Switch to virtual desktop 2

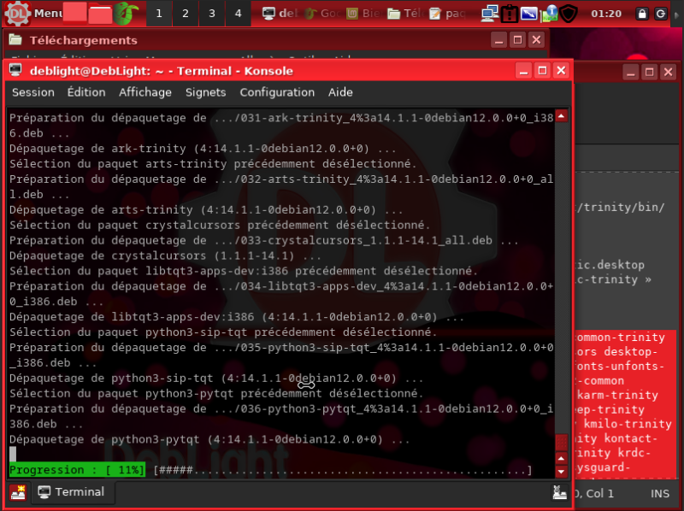tap(186, 13)
